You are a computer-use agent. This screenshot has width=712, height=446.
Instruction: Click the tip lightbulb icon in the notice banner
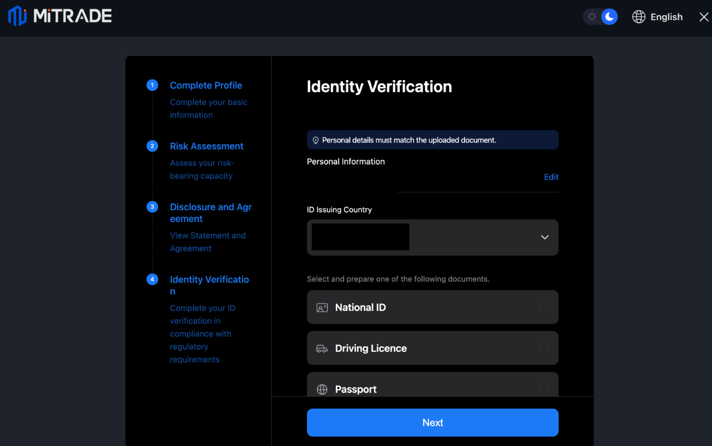315,140
